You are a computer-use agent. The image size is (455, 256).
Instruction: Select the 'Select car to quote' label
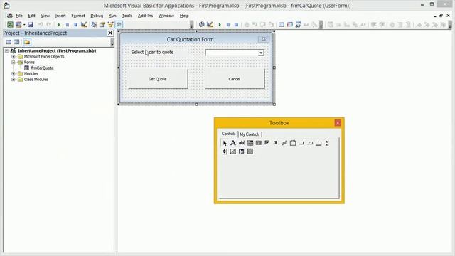click(x=152, y=52)
